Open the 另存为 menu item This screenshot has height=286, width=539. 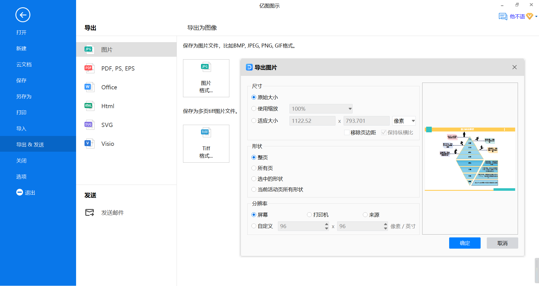[24, 97]
